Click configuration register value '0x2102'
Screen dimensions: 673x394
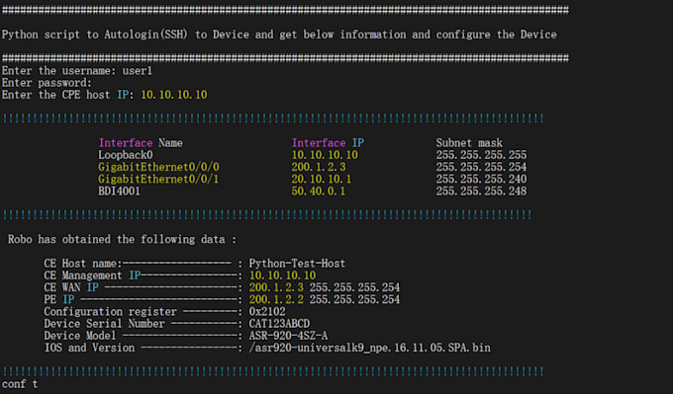point(267,311)
